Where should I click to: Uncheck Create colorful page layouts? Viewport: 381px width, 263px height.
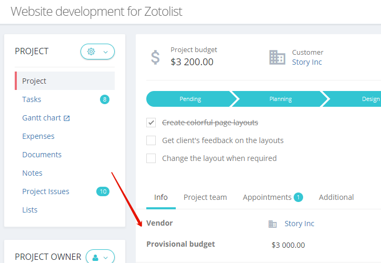point(151,123)
